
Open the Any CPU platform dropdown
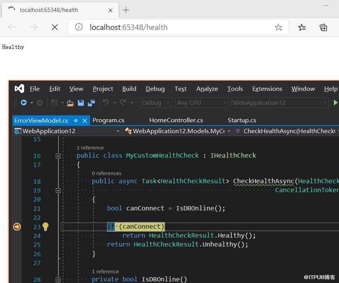click(201, 103)
